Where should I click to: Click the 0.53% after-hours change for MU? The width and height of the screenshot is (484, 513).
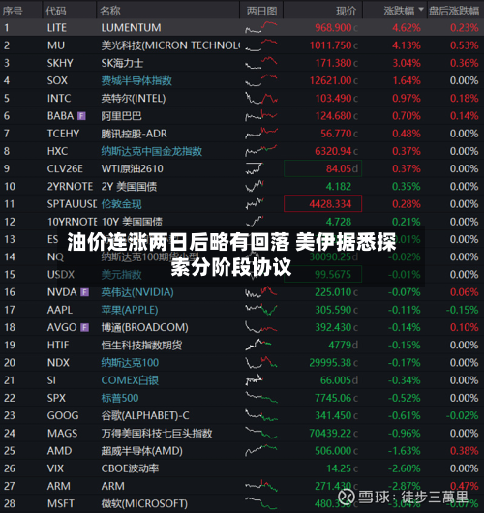pos(465,45)
